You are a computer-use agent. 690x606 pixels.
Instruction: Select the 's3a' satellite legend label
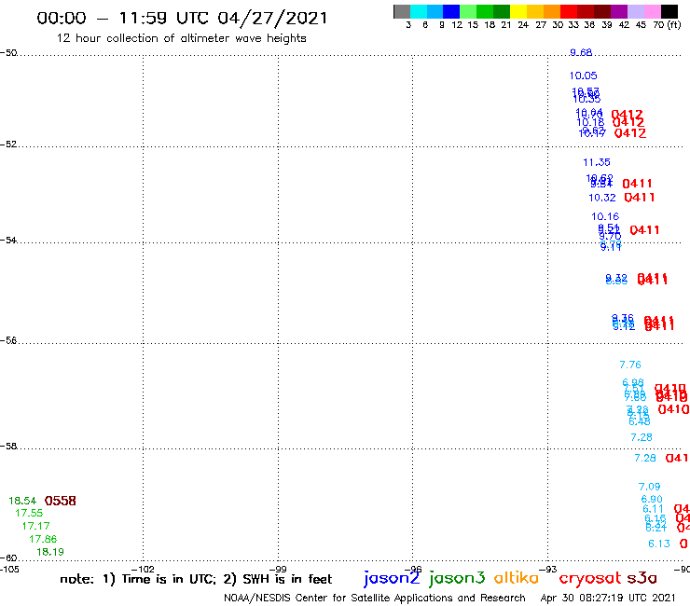642,578
